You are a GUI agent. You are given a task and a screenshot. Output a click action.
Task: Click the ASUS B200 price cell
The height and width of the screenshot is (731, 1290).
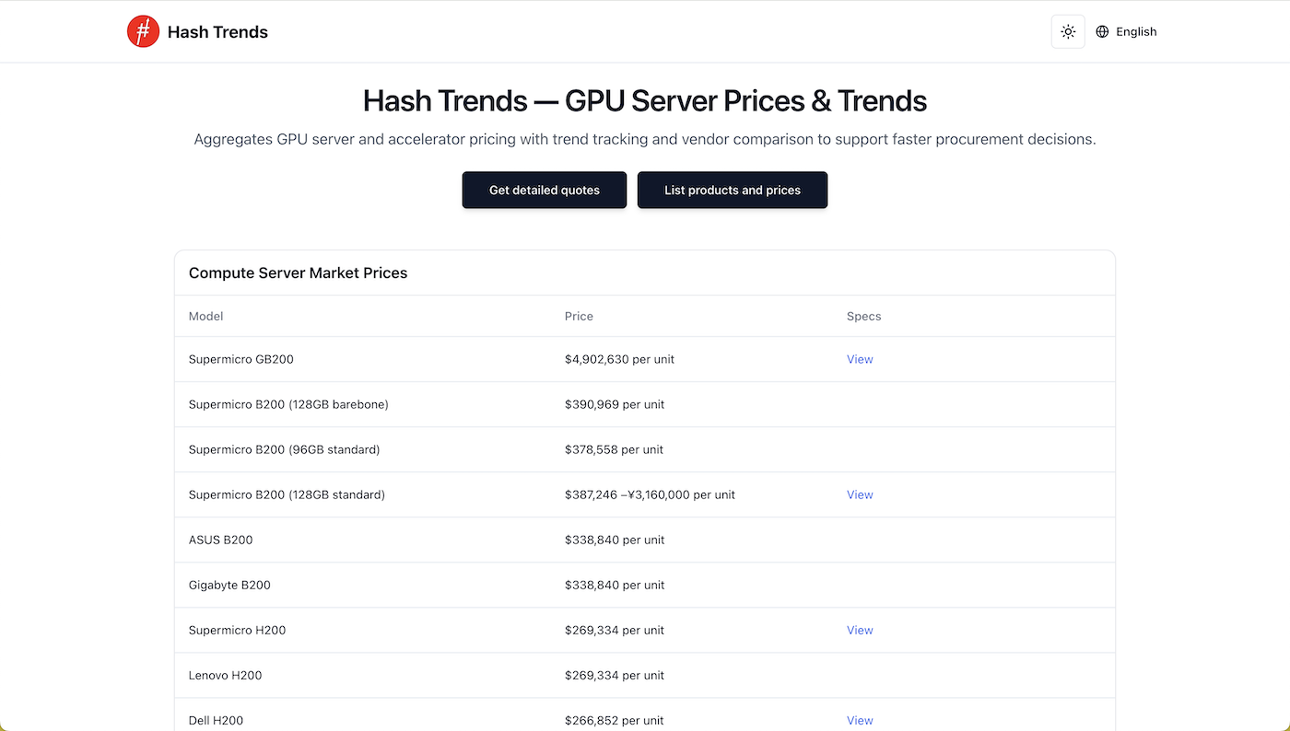coord(615,540)
